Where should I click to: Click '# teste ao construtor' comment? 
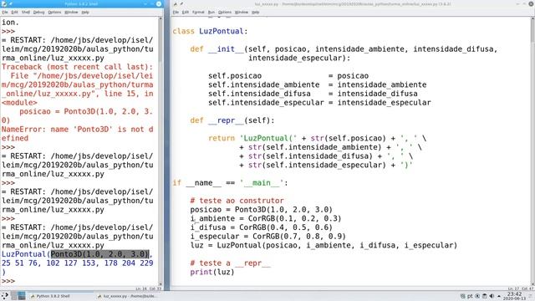[x=237, y=201]
